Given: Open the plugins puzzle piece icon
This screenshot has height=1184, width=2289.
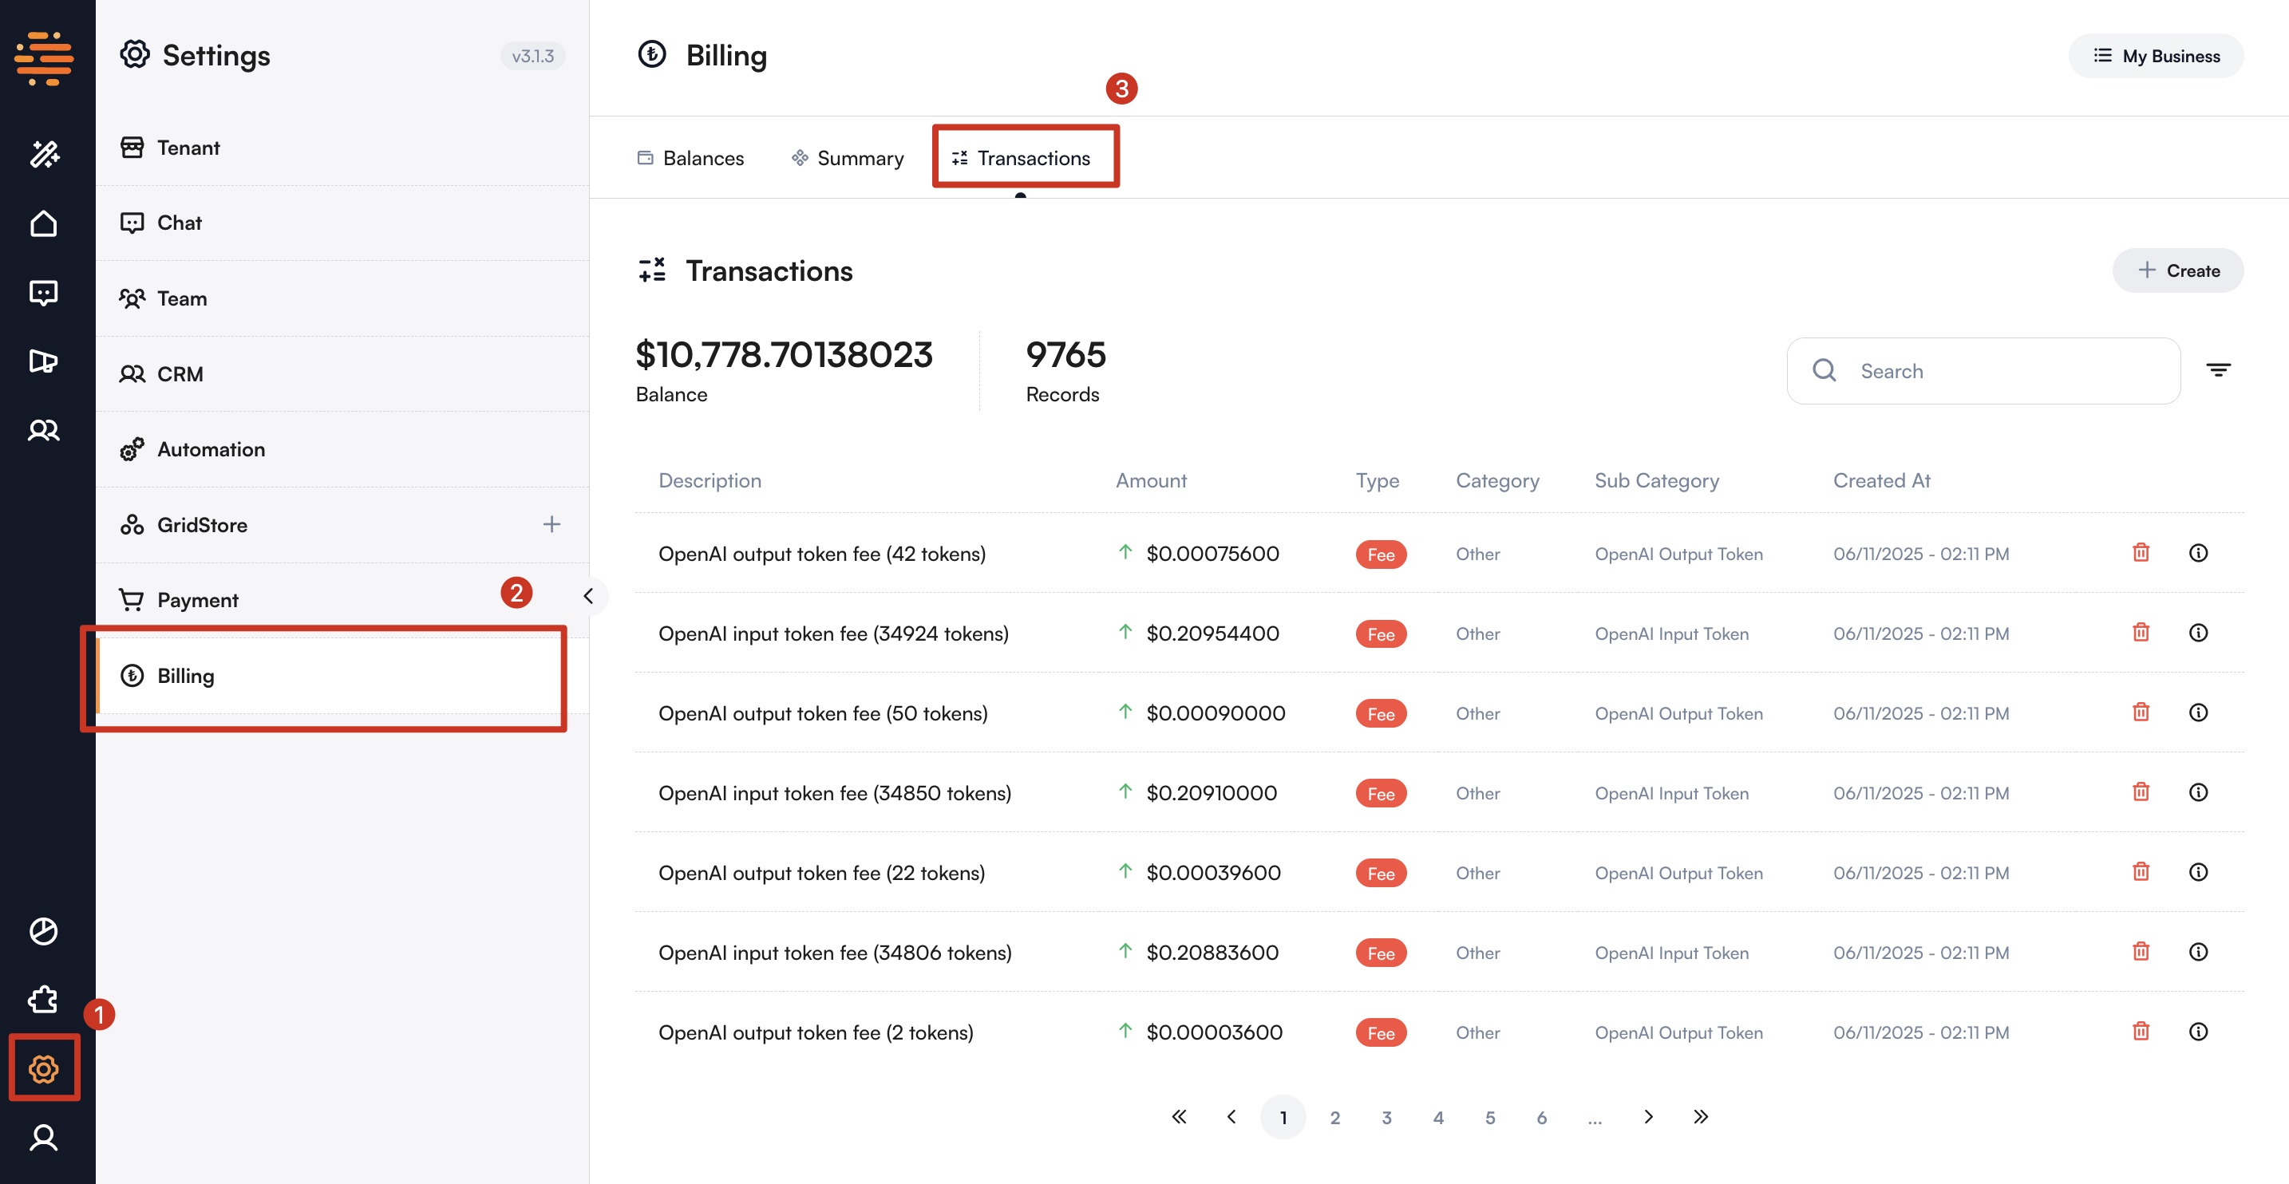Looking at the screenshot, I should tap(44, 999).
